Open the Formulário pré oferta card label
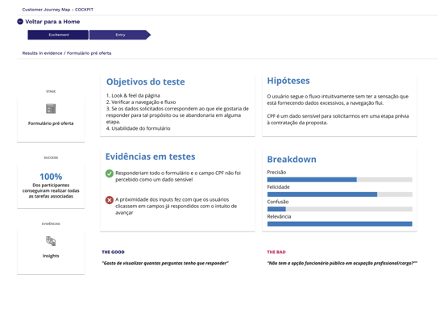This screenshot has height=317, width=444. pos(51,123)
